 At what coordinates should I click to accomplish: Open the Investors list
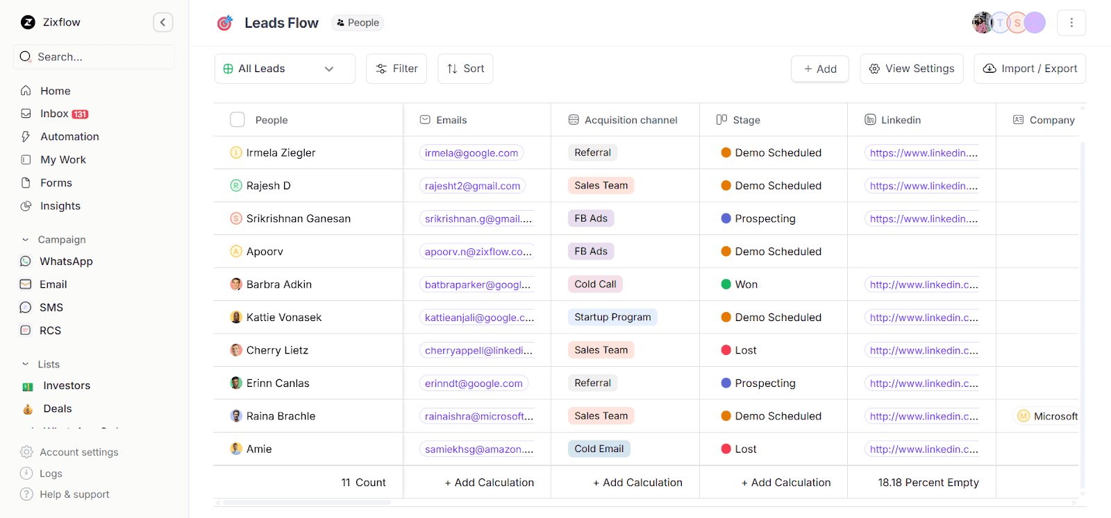coord(66,386)
